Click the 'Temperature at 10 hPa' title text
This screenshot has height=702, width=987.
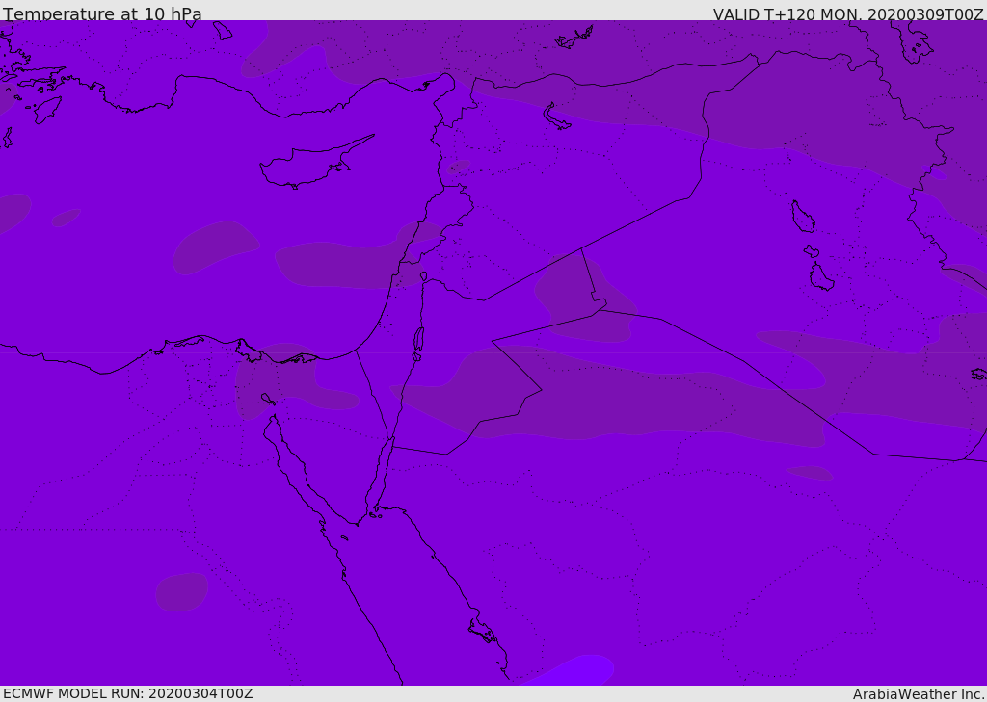(102, 13)
